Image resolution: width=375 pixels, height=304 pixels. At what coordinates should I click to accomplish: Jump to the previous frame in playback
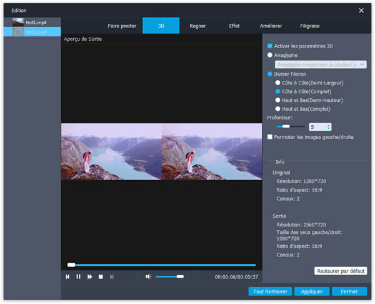pyautogui.click(x=67, y=276)
